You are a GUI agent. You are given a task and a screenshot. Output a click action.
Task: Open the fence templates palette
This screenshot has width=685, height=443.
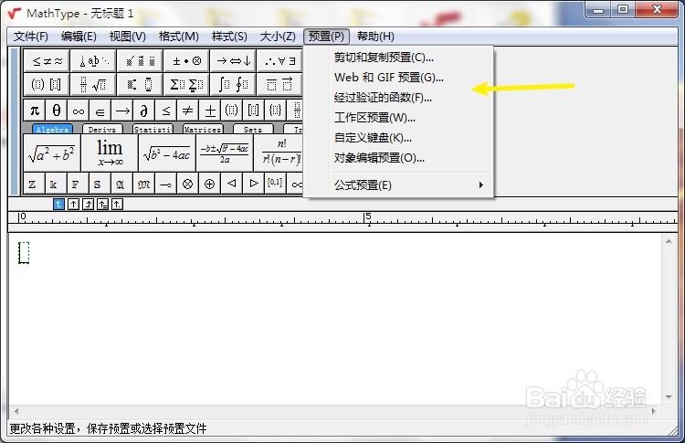47,84
